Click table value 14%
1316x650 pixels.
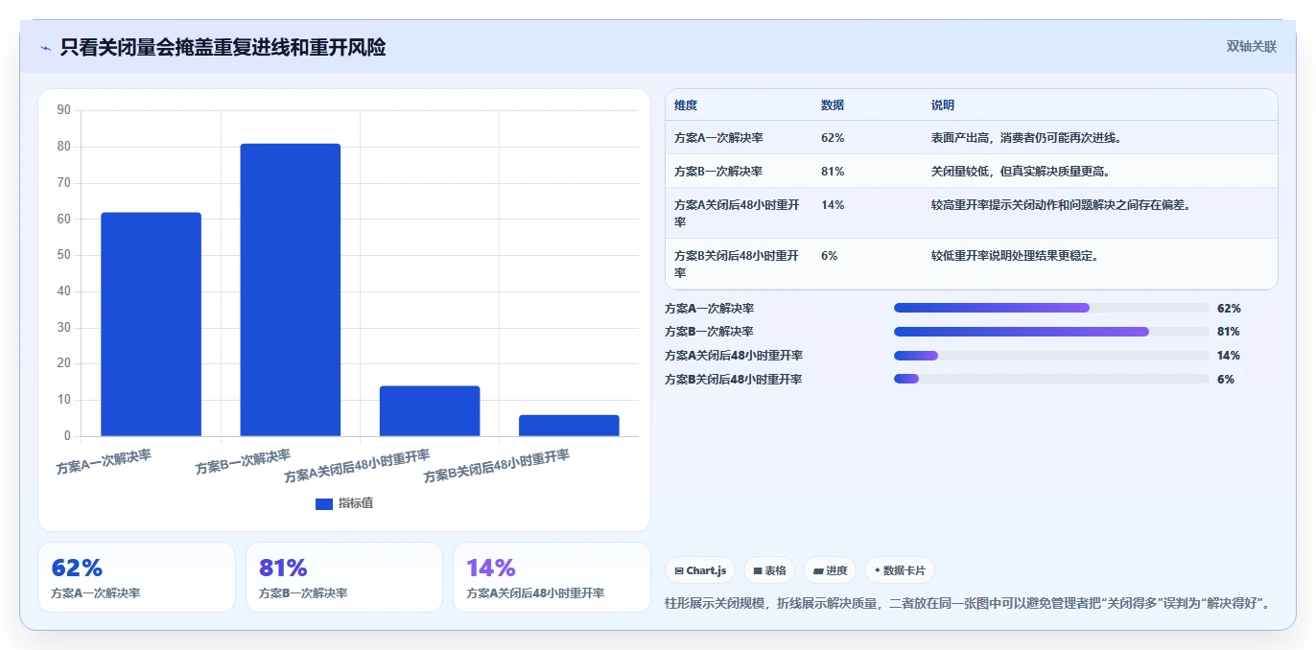click(x=833, y=205)
